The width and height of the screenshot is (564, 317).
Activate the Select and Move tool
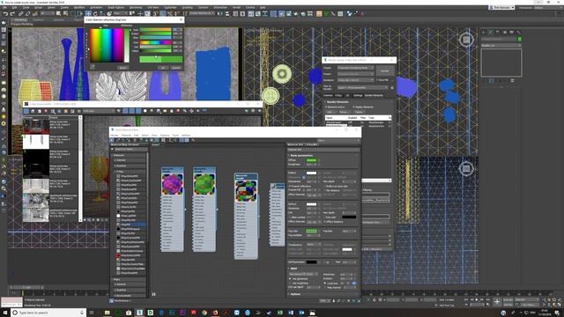[x=88, y=14]
